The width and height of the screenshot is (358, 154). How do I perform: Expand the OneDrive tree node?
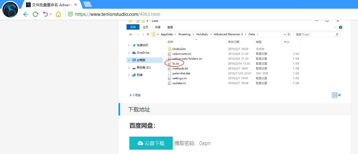click(129, 53)
